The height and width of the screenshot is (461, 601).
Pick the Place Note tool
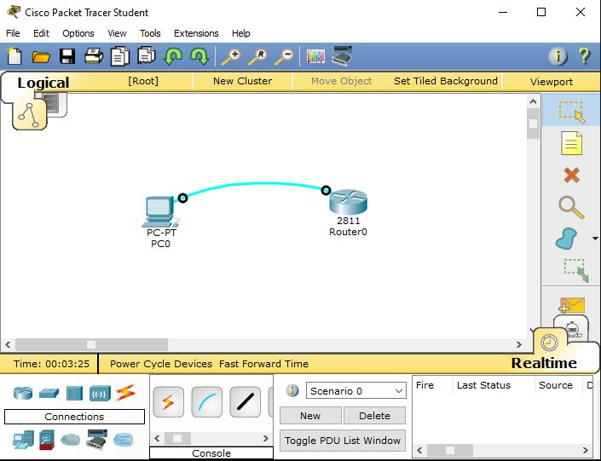(571, 143)
